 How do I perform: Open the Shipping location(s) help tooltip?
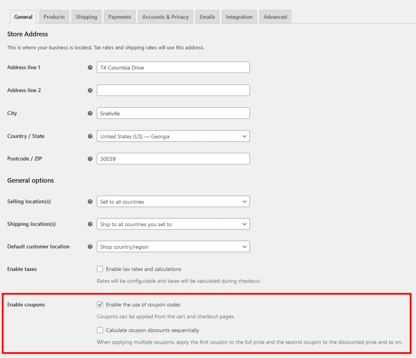(90, 224)
